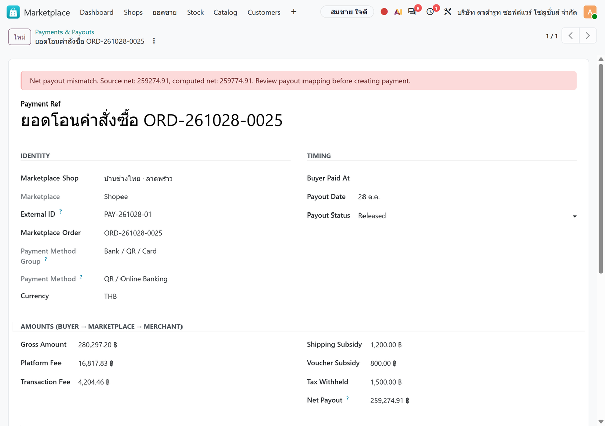The height and width of the screenshot is (426, 605).
Task: Click the Gross Amount value 280,297.20
Action: (98, 345)
